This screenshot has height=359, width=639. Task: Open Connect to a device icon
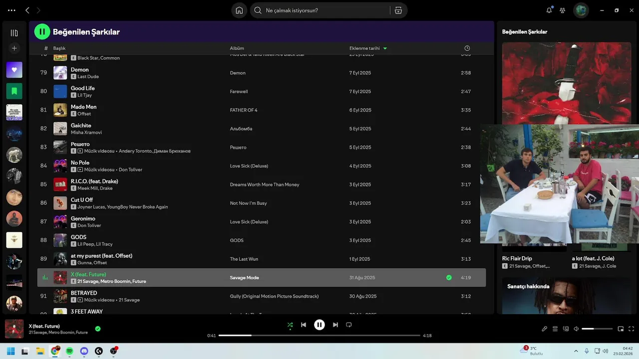[x=566, y=329]
